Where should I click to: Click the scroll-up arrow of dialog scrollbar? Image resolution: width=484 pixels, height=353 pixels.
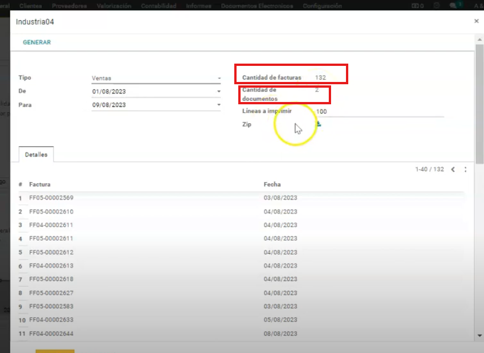pos(479,38)
